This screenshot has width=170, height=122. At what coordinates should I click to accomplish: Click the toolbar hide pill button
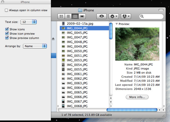[x=161, y=10]
